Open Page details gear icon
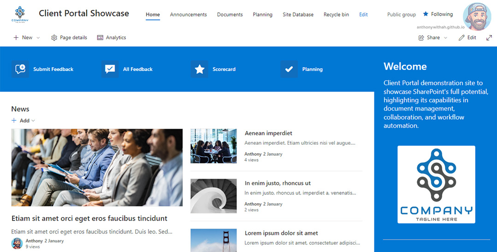This screenshot has width=497, height=252. coord(54,38)
